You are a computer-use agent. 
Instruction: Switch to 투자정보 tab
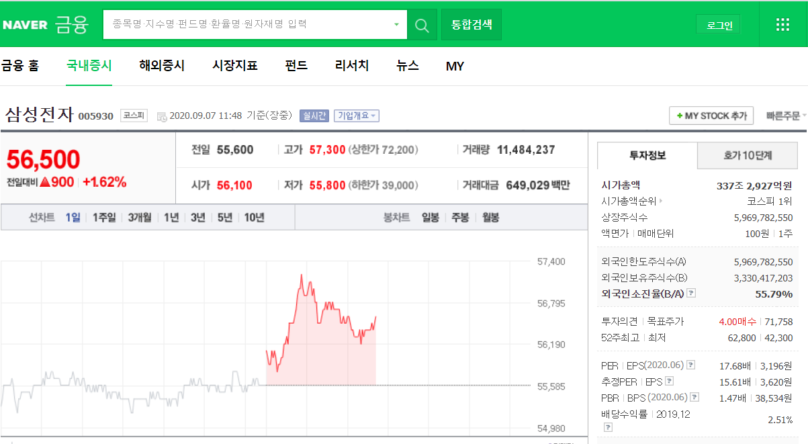(647, 156)
